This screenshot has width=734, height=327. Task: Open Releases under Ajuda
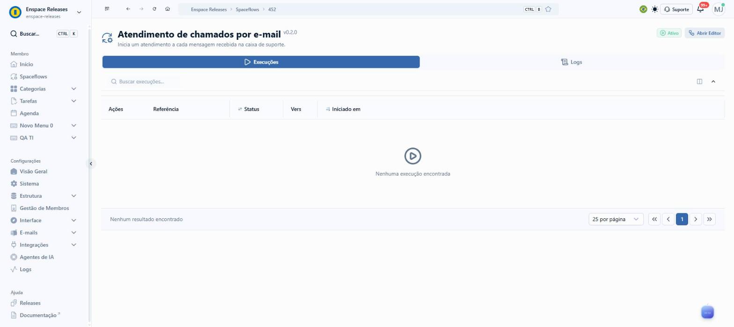(30, 303)
